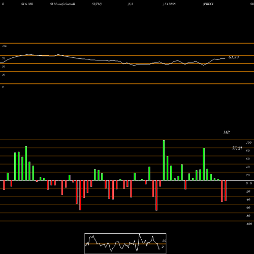
Task: Select the "SI & MR" header text
Action: [27, 4]
